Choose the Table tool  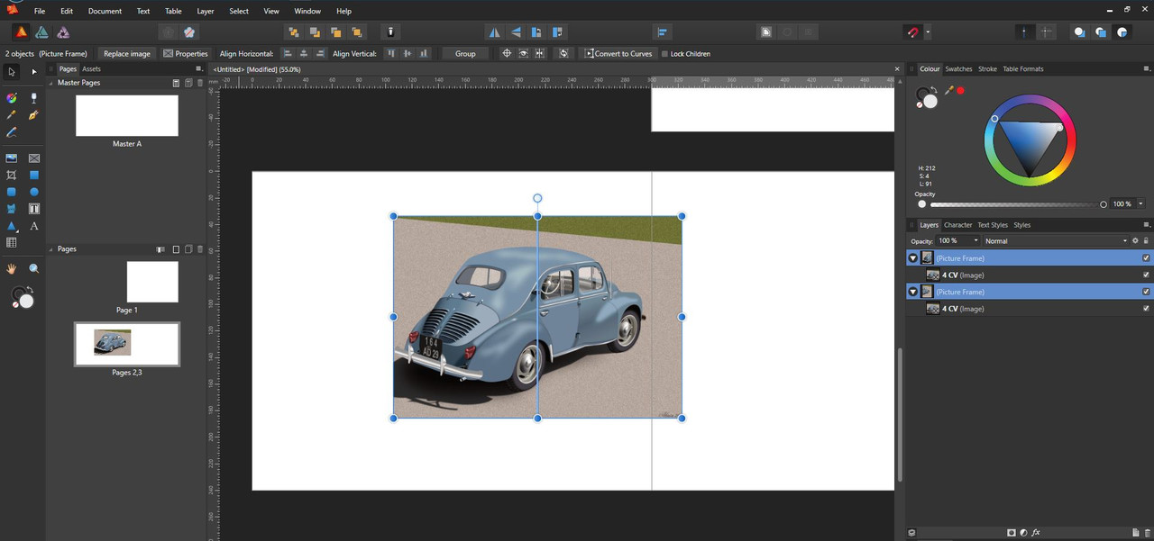(x=12, y=243)
